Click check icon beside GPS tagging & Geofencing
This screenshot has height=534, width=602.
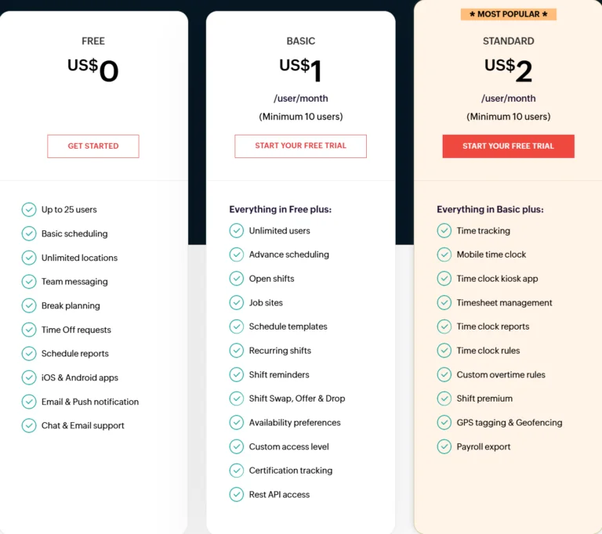[444, 423]
